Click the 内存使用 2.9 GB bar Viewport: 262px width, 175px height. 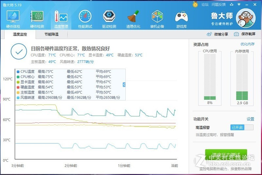(242, 77)
